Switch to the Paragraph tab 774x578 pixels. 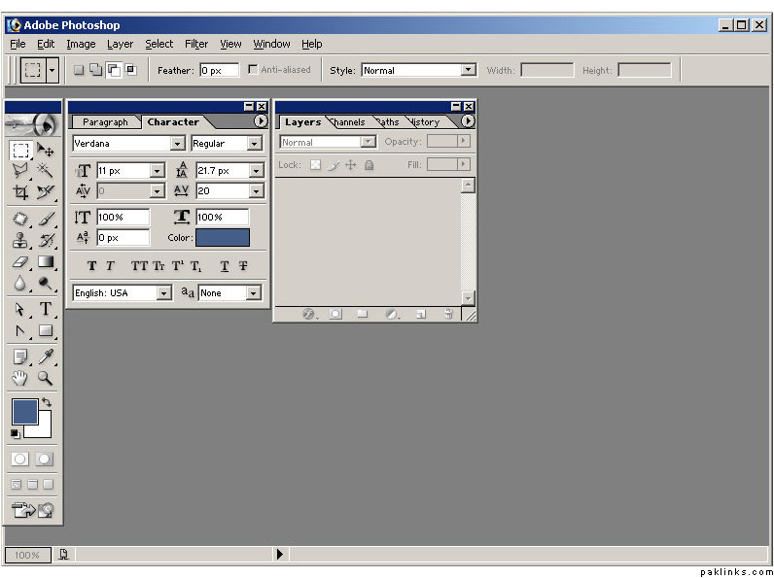pos(105,122)
